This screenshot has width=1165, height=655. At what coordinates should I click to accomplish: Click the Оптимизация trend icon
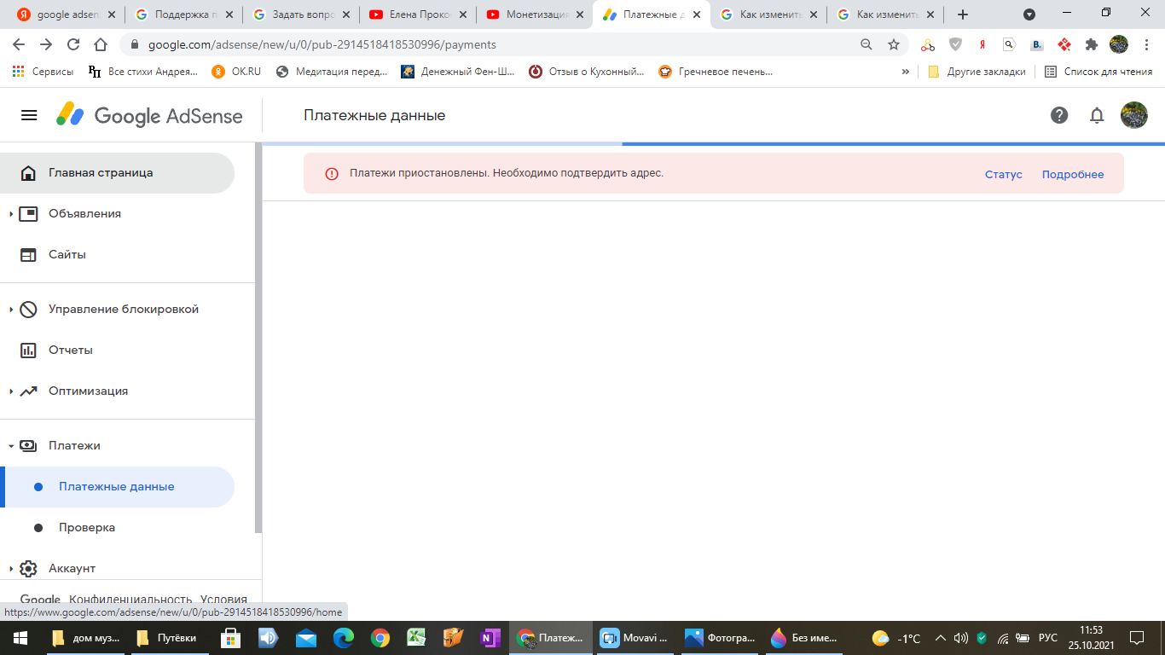(28, 391)
